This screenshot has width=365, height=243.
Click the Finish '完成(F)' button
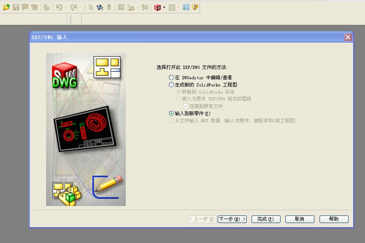pyautogui.click(x=266, y=219)
